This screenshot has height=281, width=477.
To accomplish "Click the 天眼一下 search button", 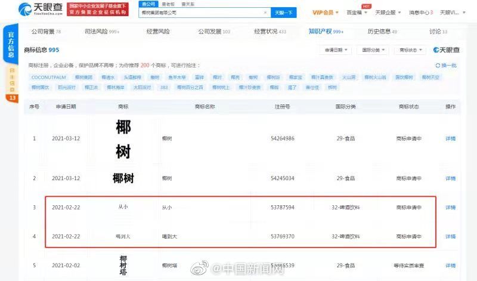I will [283, 13].
